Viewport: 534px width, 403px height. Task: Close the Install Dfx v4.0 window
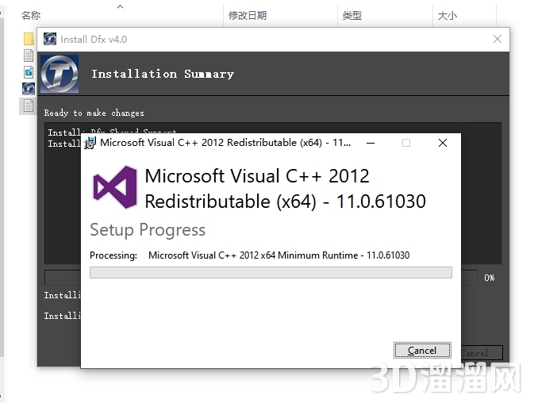(x=498, y=39)
